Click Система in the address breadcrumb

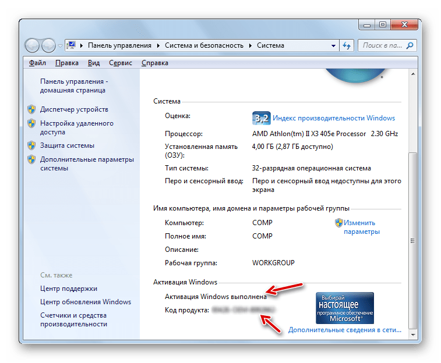tap(270, 45)
